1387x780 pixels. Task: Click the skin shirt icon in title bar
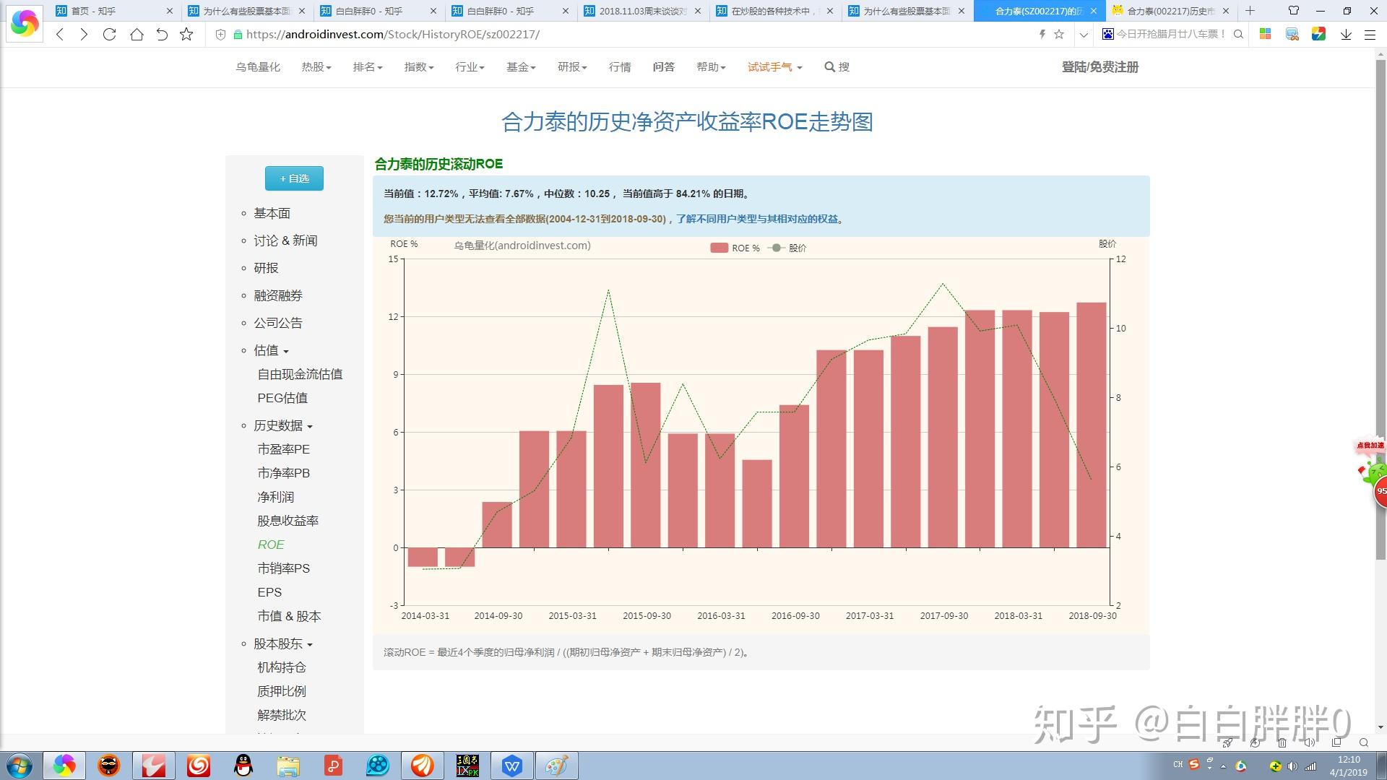click(x=1293, y=11)
